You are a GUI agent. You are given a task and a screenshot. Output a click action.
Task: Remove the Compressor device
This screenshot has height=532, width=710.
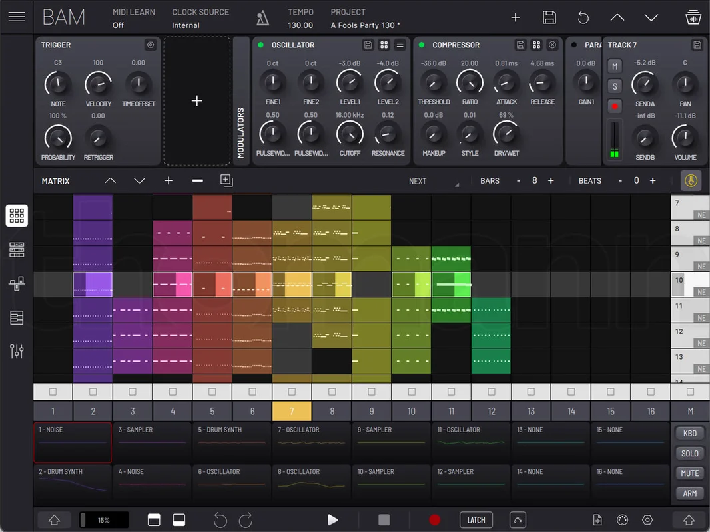pos(552,45)
